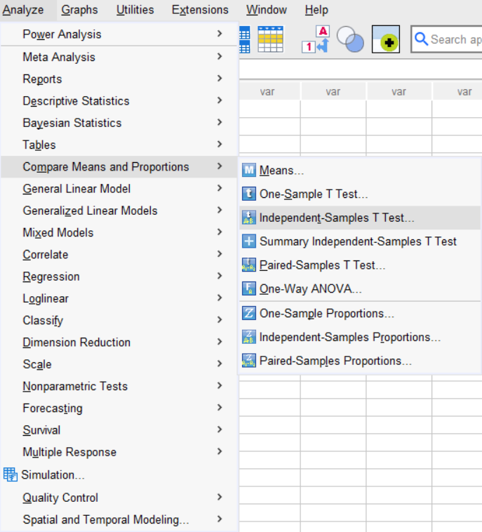
Task: Open the Quality Control menu item
Action: point(119,498)
